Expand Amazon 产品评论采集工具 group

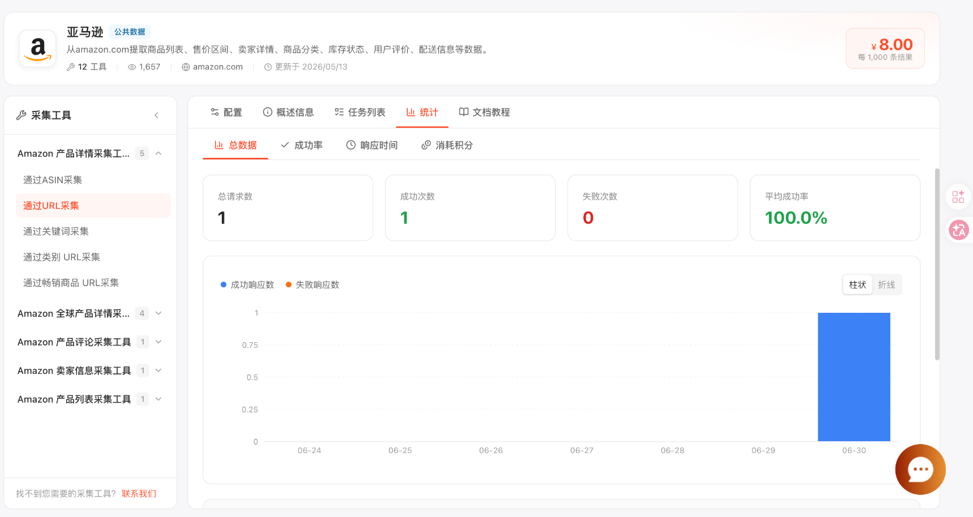click(158, 342)
